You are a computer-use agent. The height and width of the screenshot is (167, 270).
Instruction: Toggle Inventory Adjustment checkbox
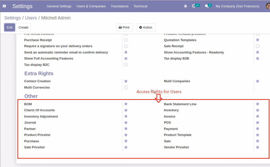pos(126,116)
